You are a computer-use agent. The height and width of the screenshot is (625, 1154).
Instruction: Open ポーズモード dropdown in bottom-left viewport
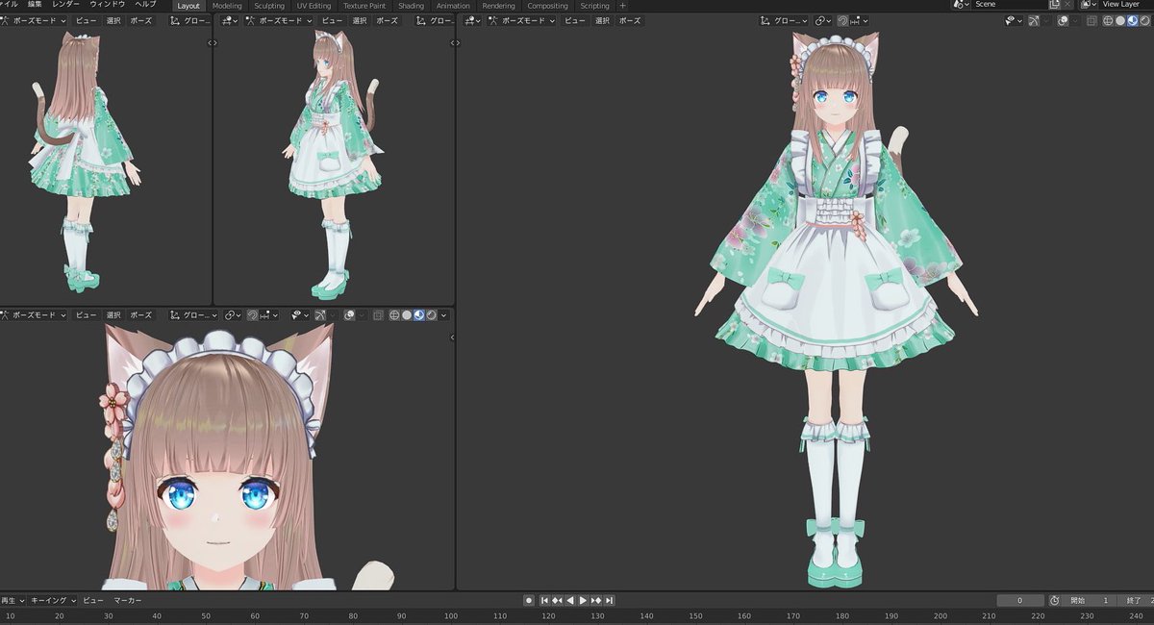(x=36, y=314)
